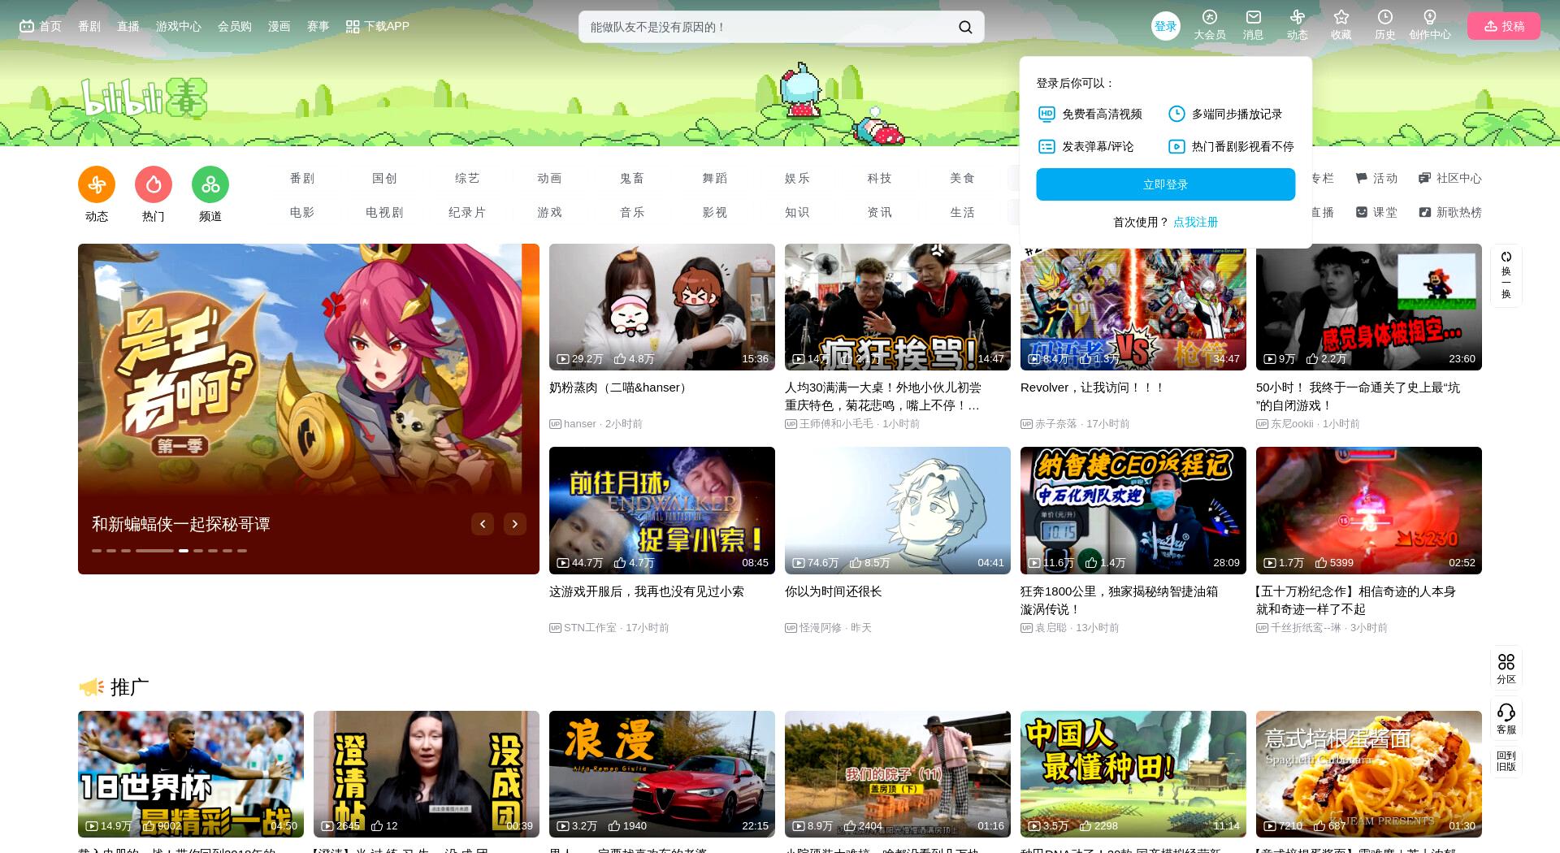The image size is (1560, 853).
Task: Click the 多端同步播放记录 clock icon
Action: [1176, 114]
